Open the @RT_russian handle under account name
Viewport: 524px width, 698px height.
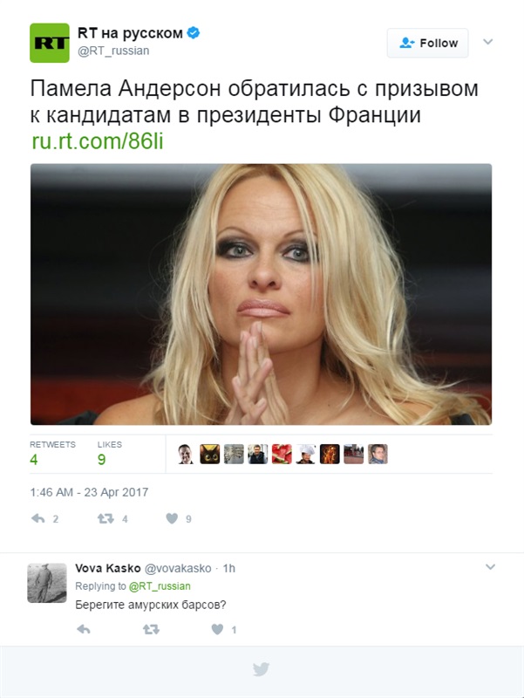pos(113,51)
